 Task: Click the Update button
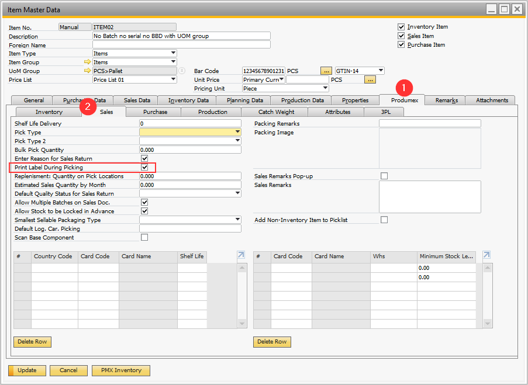click(x=27, y=370)
